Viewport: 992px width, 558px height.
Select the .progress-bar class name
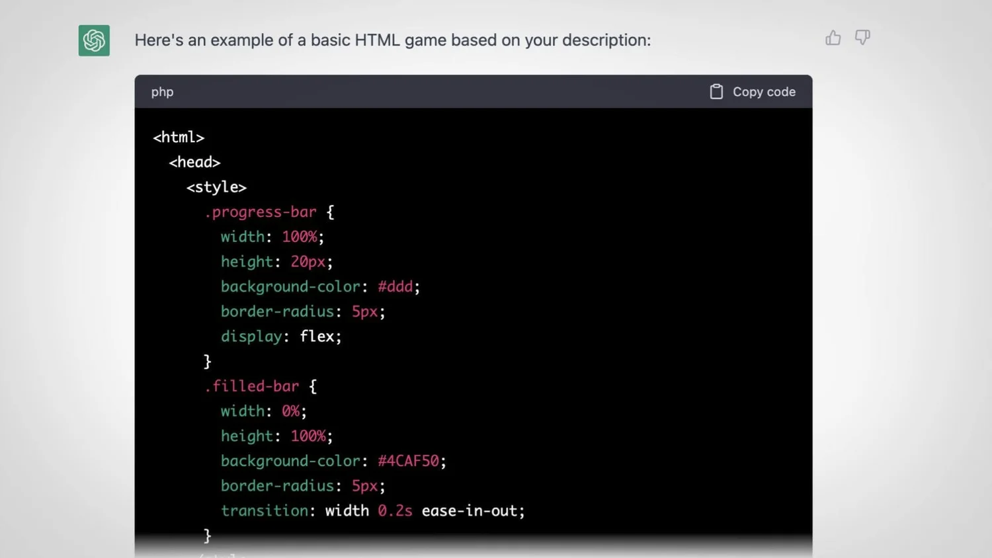coord(261,212)
